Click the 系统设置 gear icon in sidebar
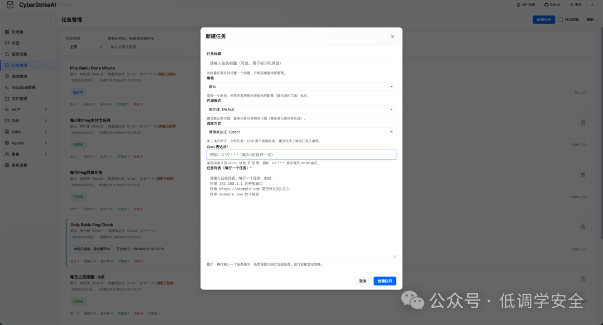 click(7, 165)
